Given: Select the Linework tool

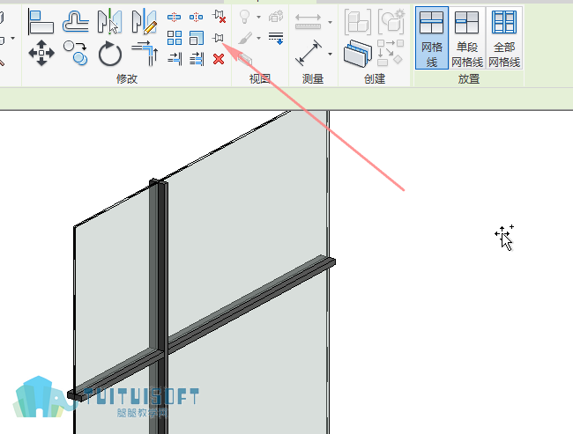Looking at the screenshot, I should [276, 38].
